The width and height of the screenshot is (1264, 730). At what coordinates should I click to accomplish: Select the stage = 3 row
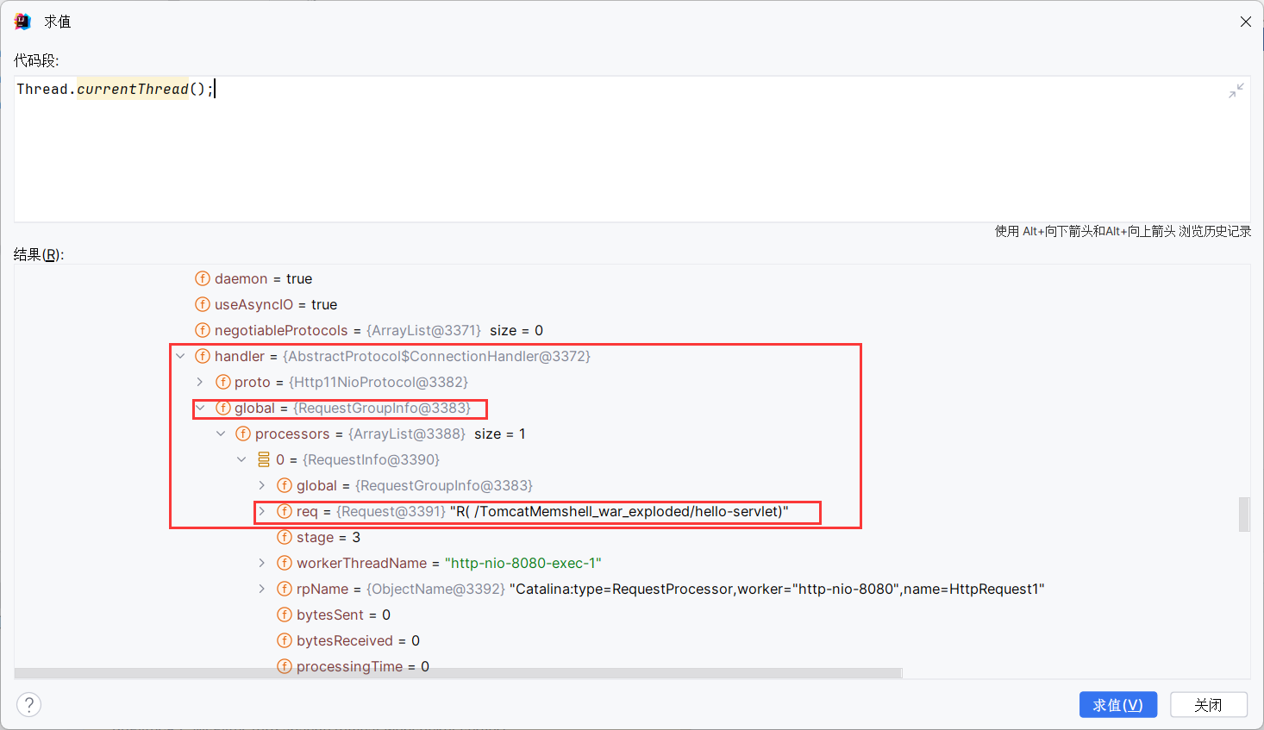tap(632, 537)
